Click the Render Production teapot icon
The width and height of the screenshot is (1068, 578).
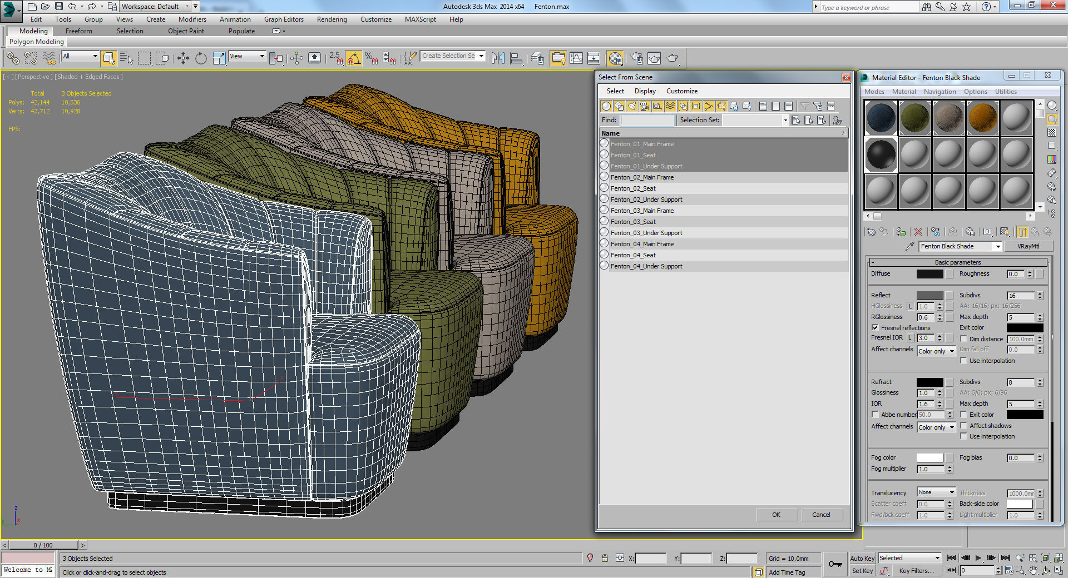tap(673, 58)
